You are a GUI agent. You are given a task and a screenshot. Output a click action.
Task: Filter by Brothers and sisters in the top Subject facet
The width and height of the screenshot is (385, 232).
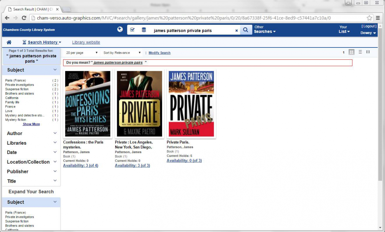click(x=20, y=94)
